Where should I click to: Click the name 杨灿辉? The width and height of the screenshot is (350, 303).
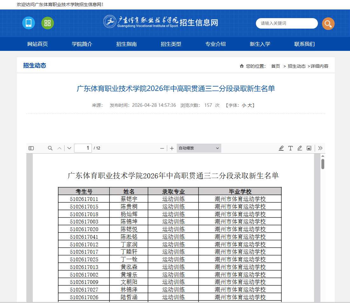tap(129, 214)
